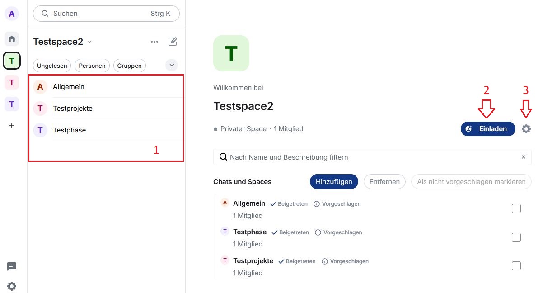
Task: Filter list by Gruppen
Action: 130,66
